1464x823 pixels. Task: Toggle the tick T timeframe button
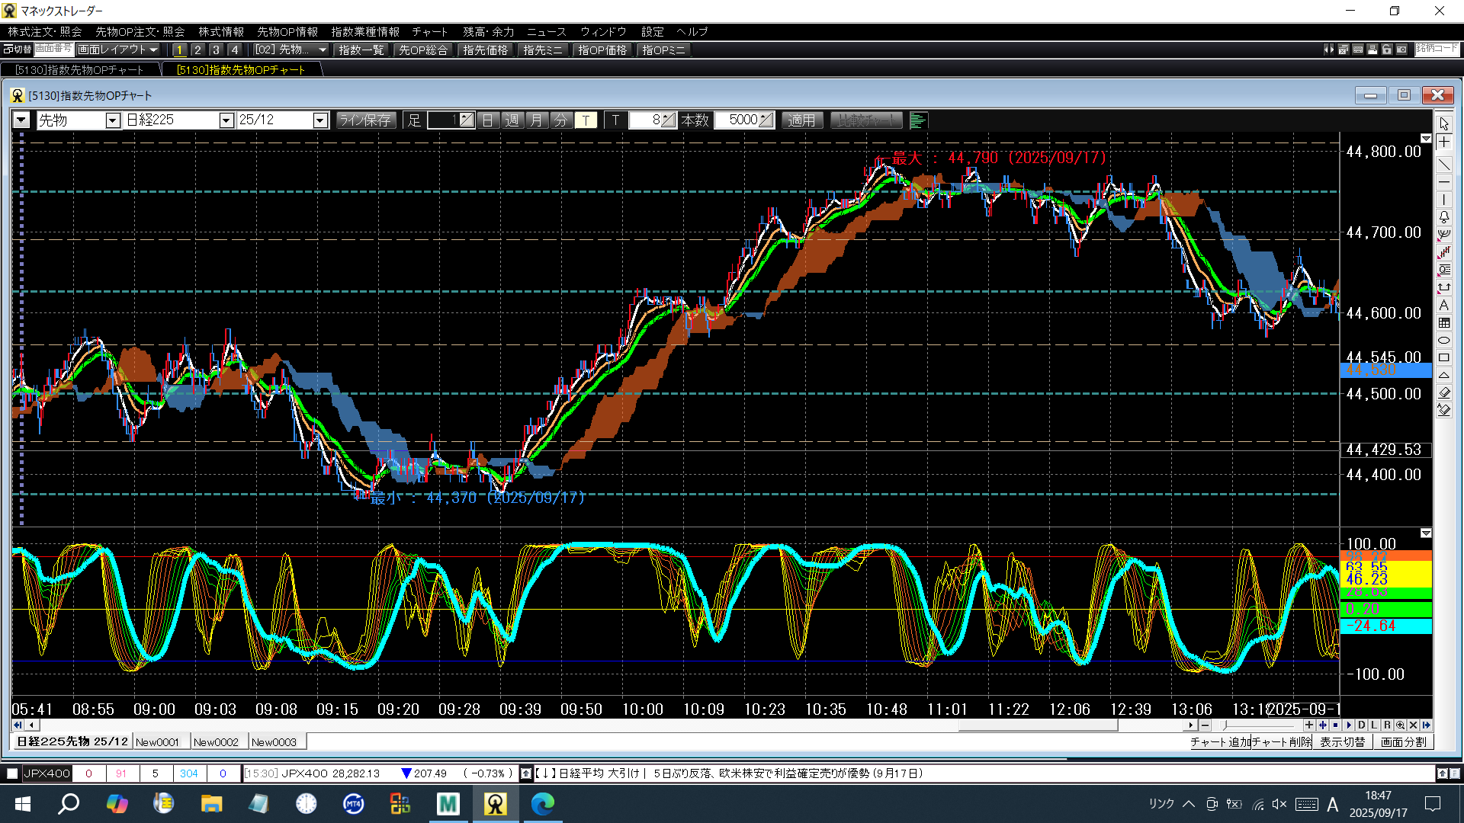click(x=586, y=120)
